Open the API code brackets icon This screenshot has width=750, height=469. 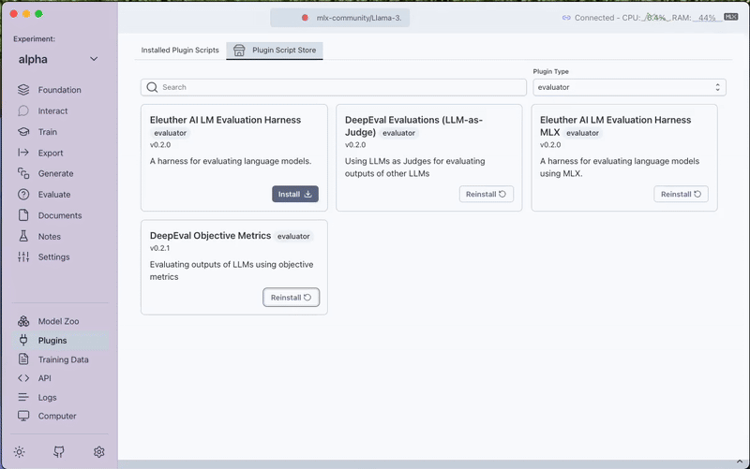tap(23, 378)
